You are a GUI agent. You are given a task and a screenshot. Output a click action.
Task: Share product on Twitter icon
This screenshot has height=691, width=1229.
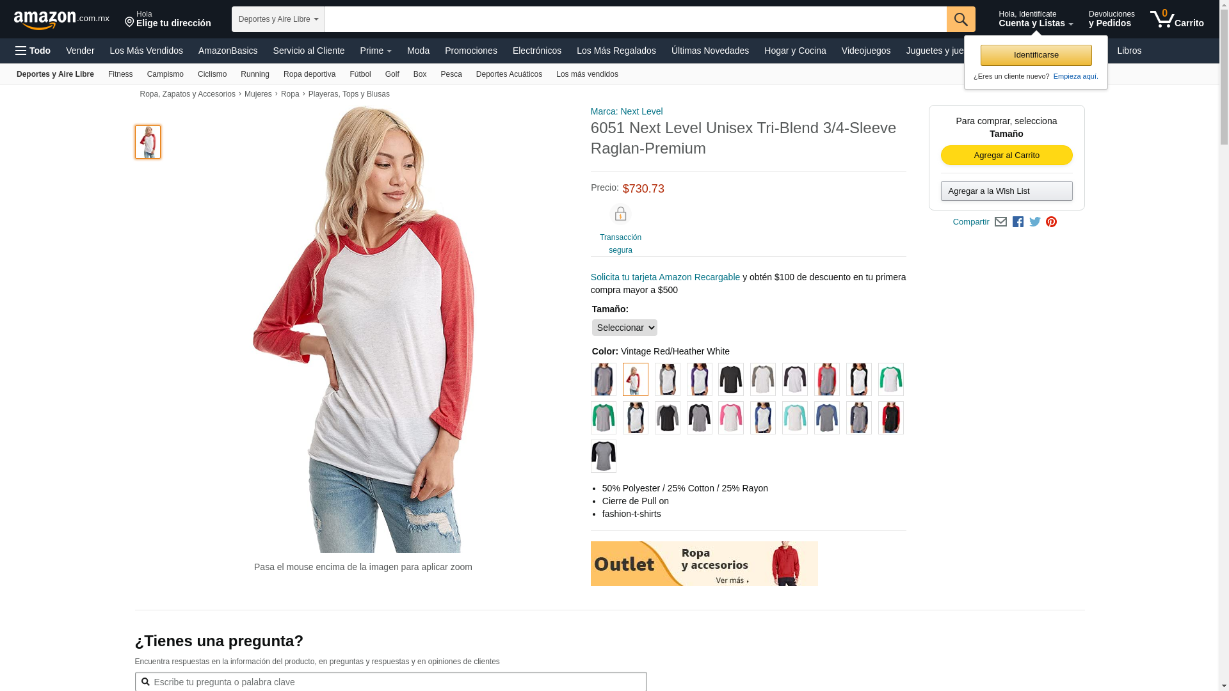tap(1035, 222)
